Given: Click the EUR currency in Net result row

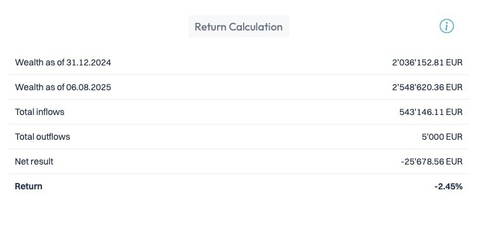Looking at the screenshot, I should 455,161.
